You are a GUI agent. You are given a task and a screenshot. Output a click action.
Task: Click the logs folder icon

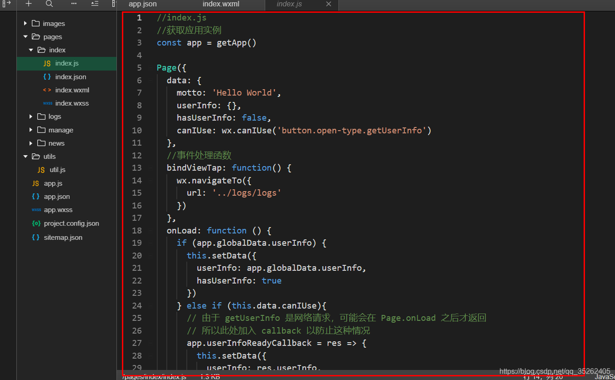[x=41, y=117]
